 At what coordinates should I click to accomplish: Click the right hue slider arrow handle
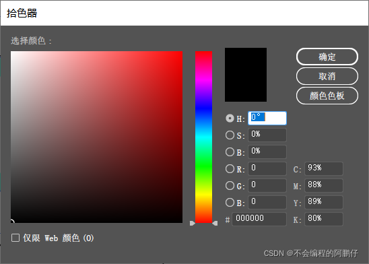tap(215, 223)
